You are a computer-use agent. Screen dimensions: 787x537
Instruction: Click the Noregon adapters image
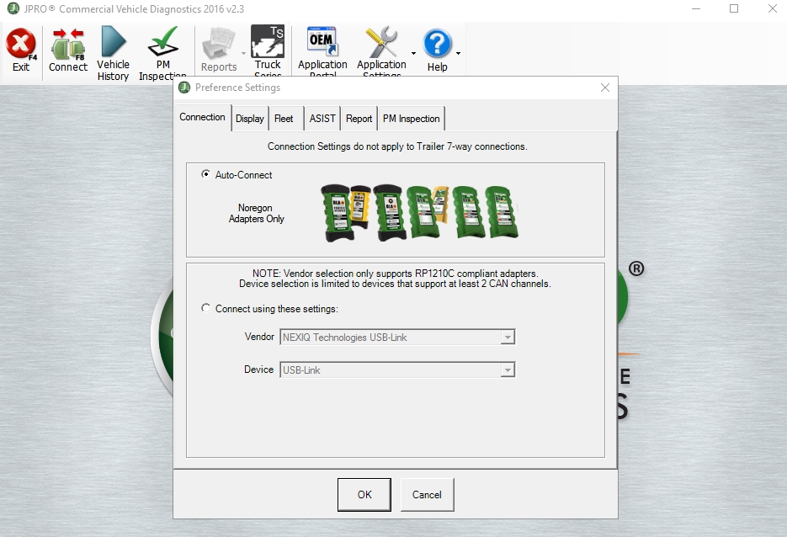420,212
